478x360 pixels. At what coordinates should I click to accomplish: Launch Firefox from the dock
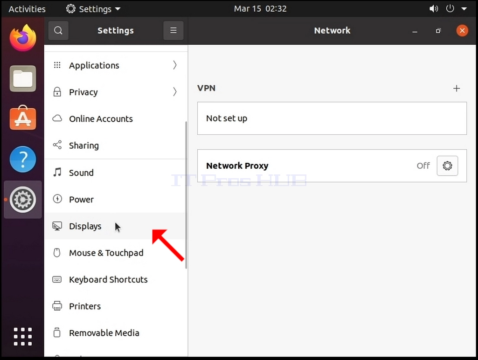click(23, 38)
